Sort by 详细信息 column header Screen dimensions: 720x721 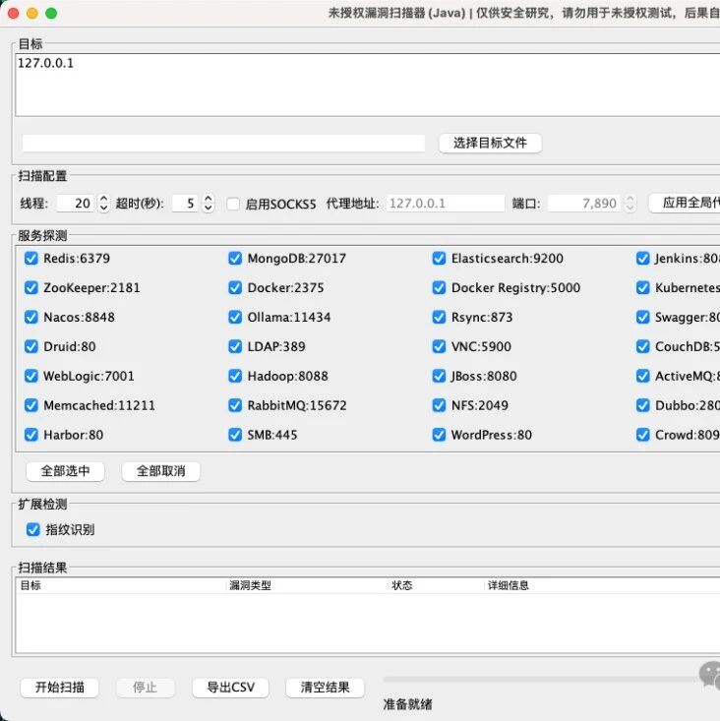(603, 585)
